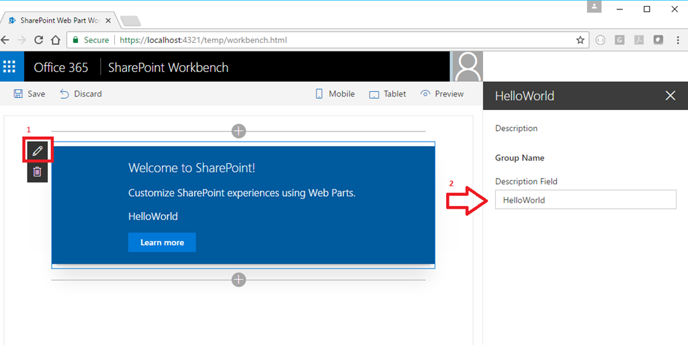Click the G extension icon
The width and height of the screenshot is (688, 345).
[619, 40]
